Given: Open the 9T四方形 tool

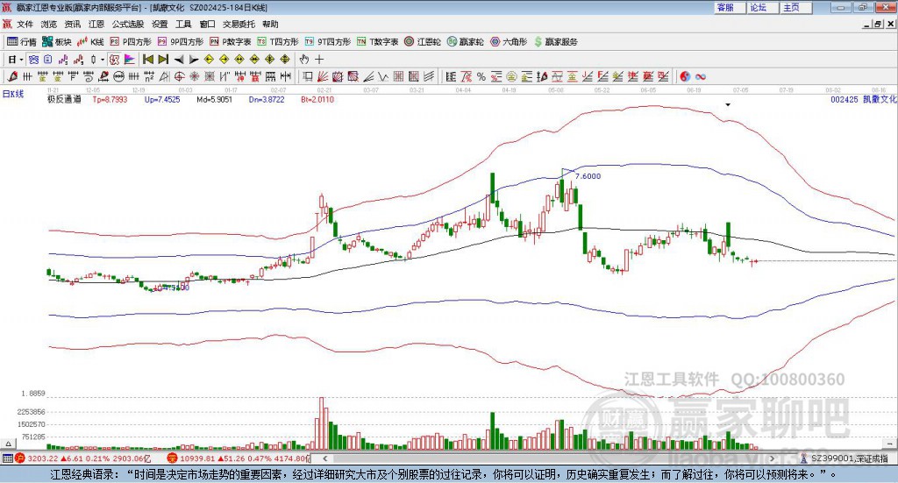Looking at the screenshot, I should point(328,42).
